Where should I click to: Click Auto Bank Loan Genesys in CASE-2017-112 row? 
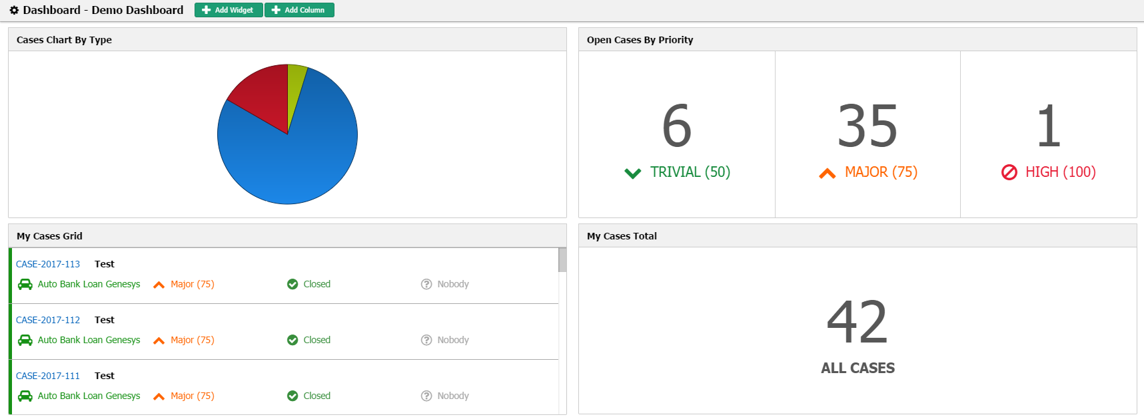89,340
